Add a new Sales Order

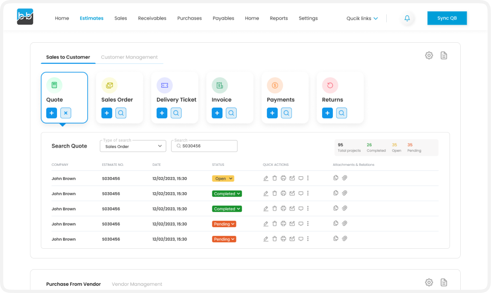click(107, 113)
